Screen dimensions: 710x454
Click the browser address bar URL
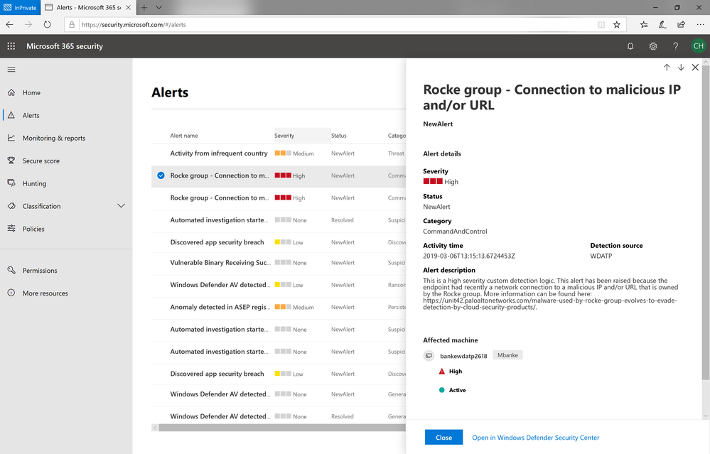(134, 25)
